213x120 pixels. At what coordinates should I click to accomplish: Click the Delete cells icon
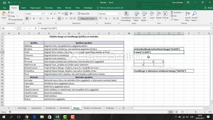pyautogui.click(x=159, y=14)
